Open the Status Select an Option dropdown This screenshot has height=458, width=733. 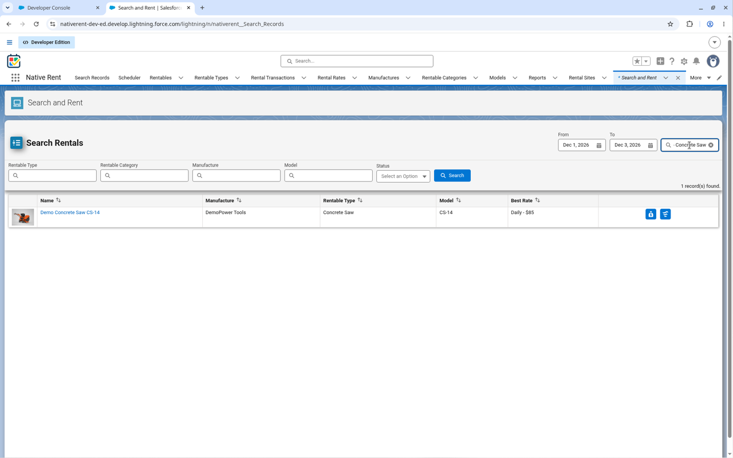coord(403,176)
